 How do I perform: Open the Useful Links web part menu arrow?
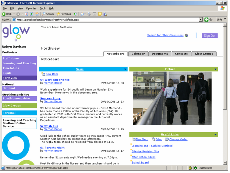point(215,134)
